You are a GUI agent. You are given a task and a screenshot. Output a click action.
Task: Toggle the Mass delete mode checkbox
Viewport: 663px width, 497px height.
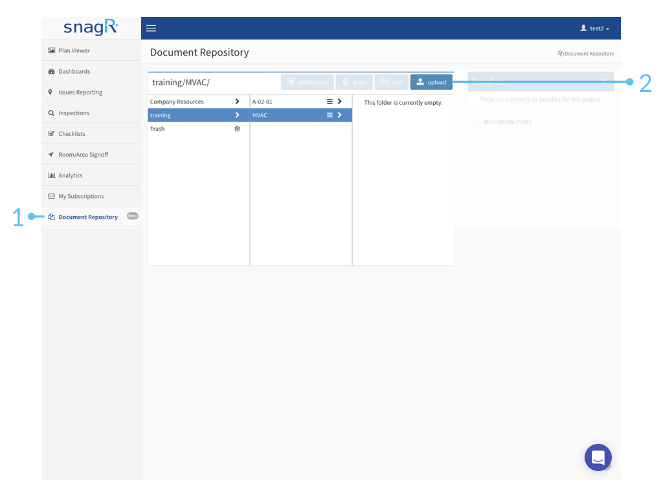478,122
